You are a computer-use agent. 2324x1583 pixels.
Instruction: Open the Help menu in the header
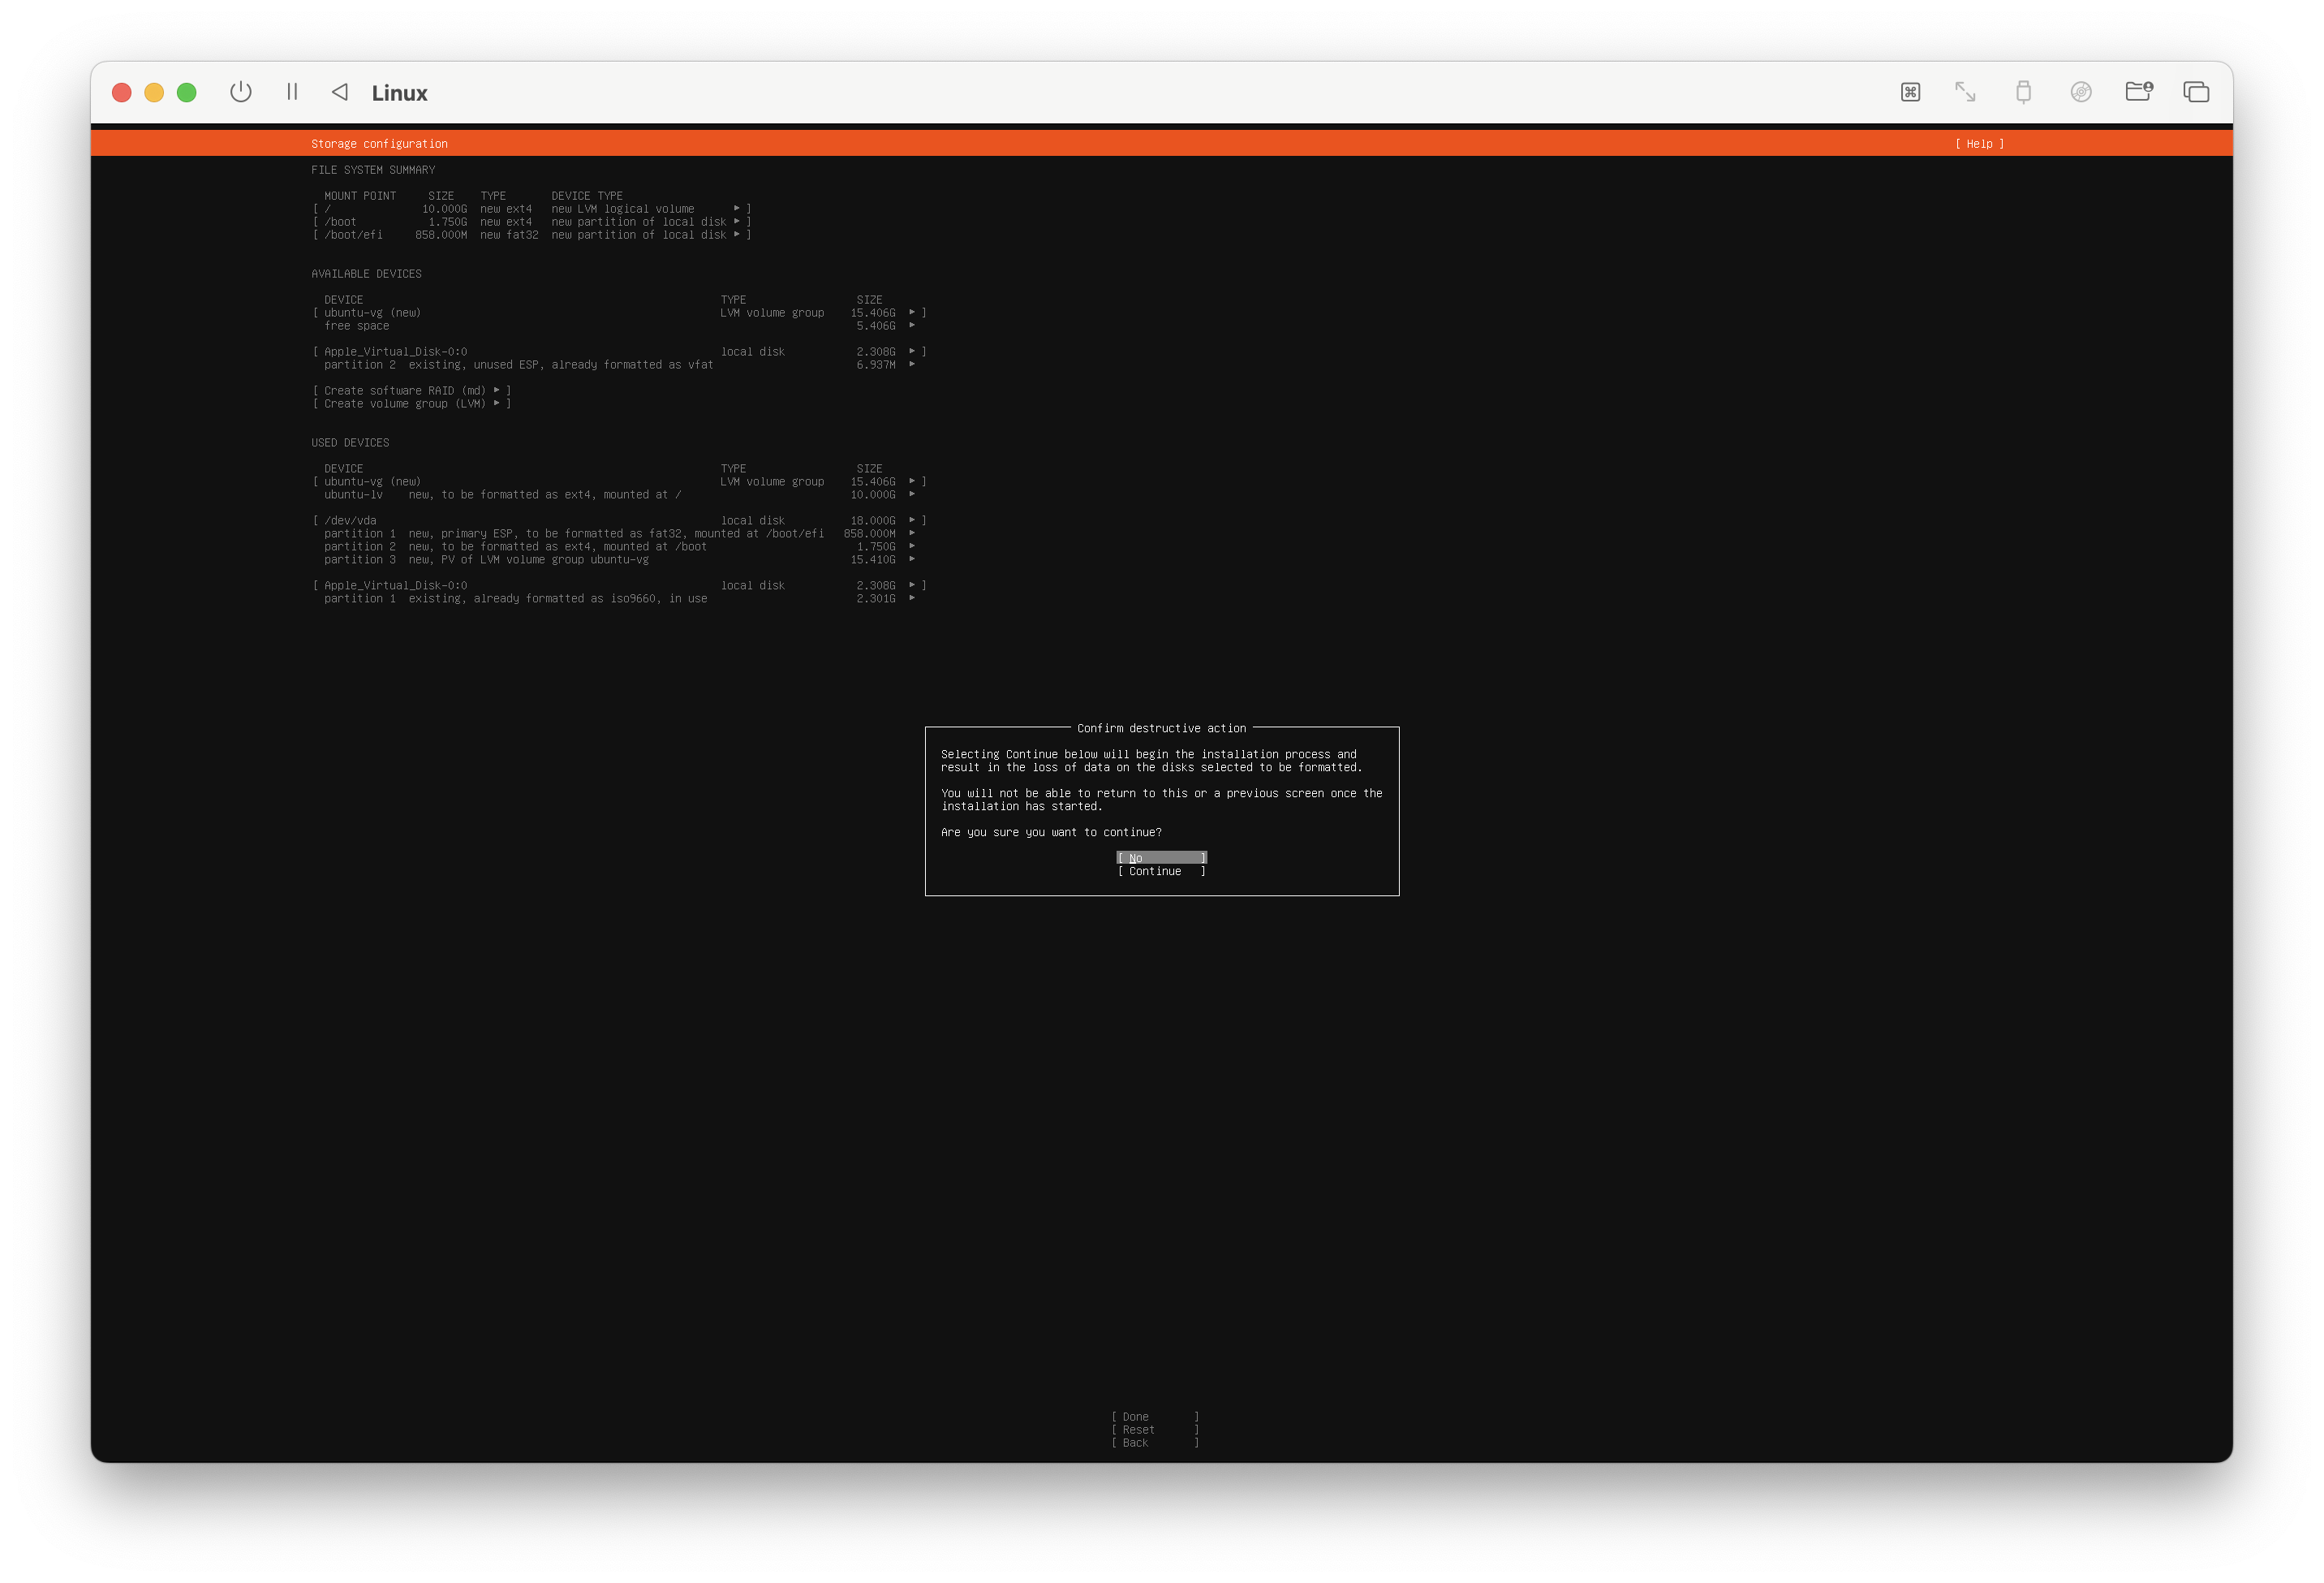(1979, 144)
